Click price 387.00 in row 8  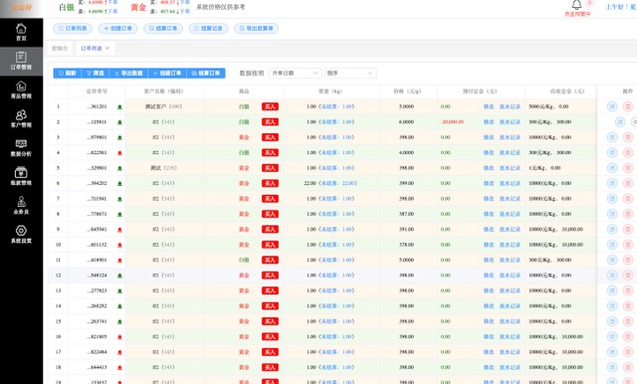406,214
